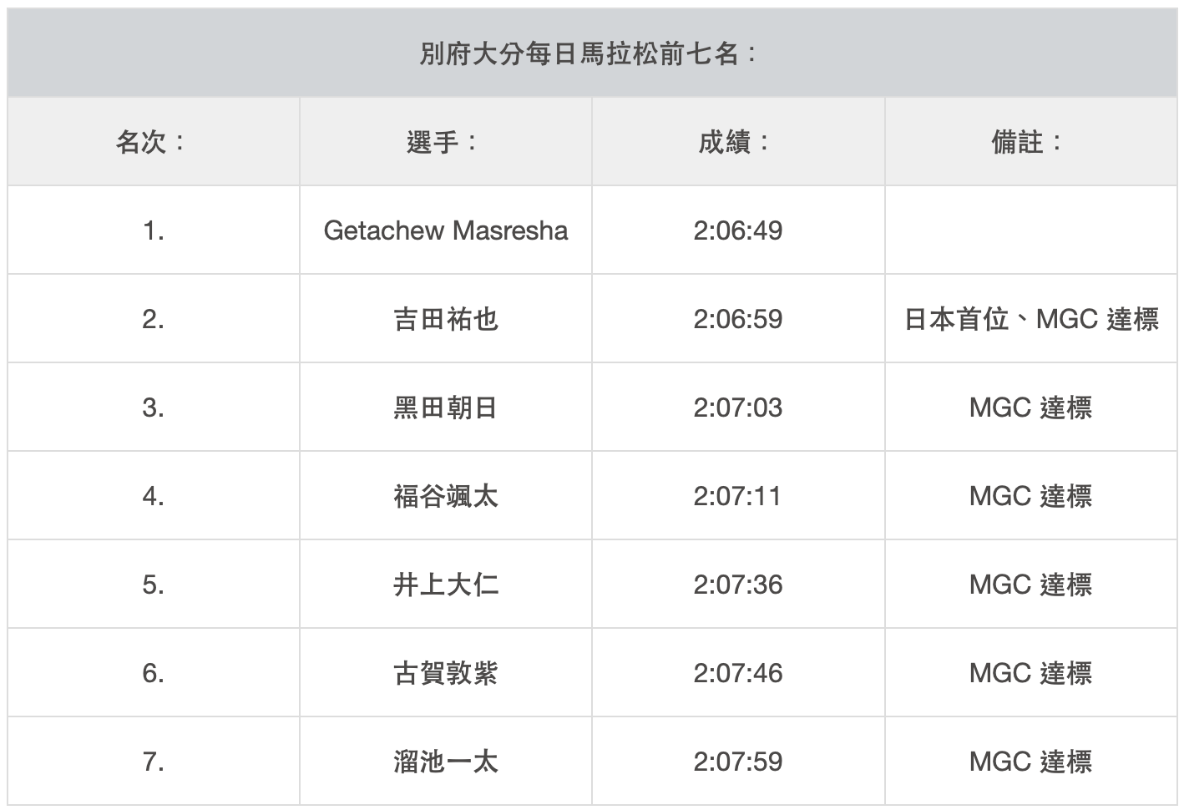
Task: Click the time 2:07:46
Action: pos(737,673)
